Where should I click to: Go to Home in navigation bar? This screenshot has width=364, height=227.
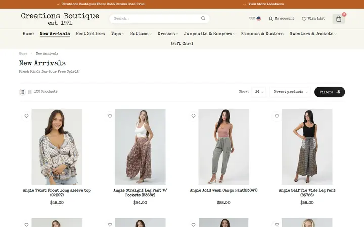[28, 34]
